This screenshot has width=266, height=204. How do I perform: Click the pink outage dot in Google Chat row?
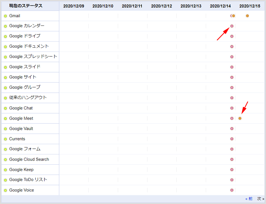click(x=232, y=108)
